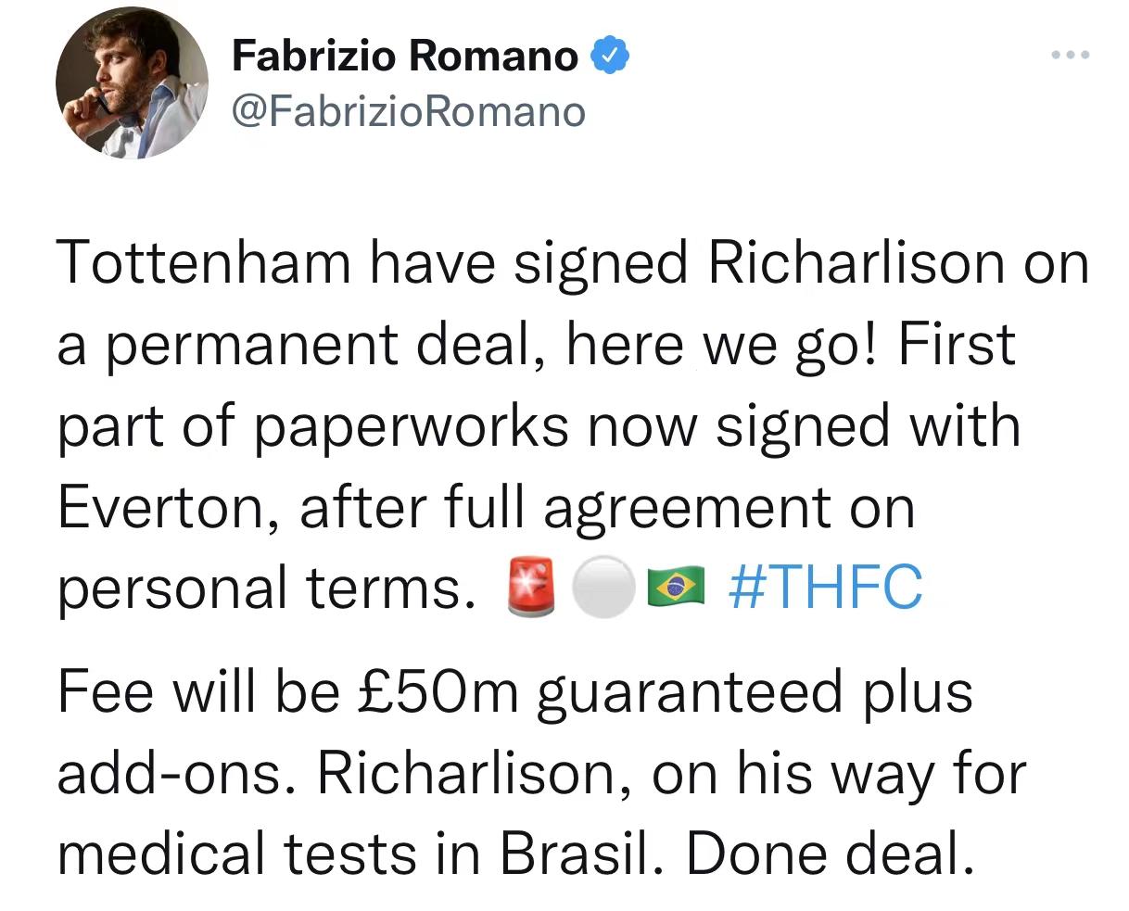Viewport: 1129px width, 911px height.
Task: Open the #THFC hashtag link
Action: (x=825, y=586)
